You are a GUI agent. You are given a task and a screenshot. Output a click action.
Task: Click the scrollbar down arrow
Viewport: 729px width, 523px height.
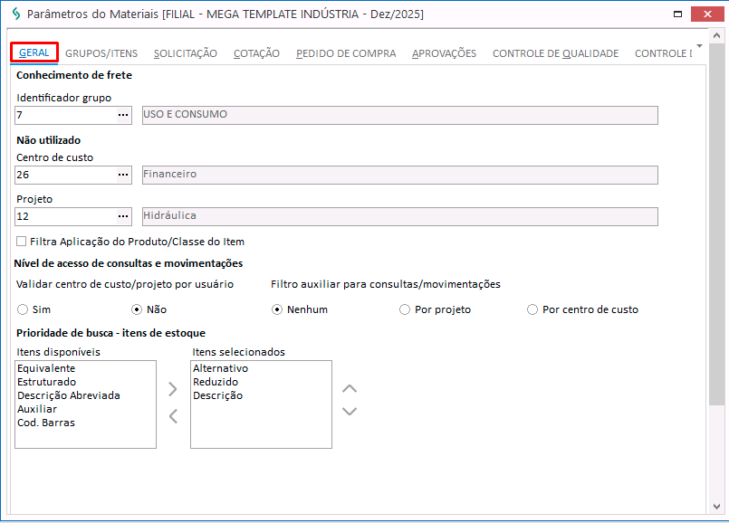[x=716, y=507]
